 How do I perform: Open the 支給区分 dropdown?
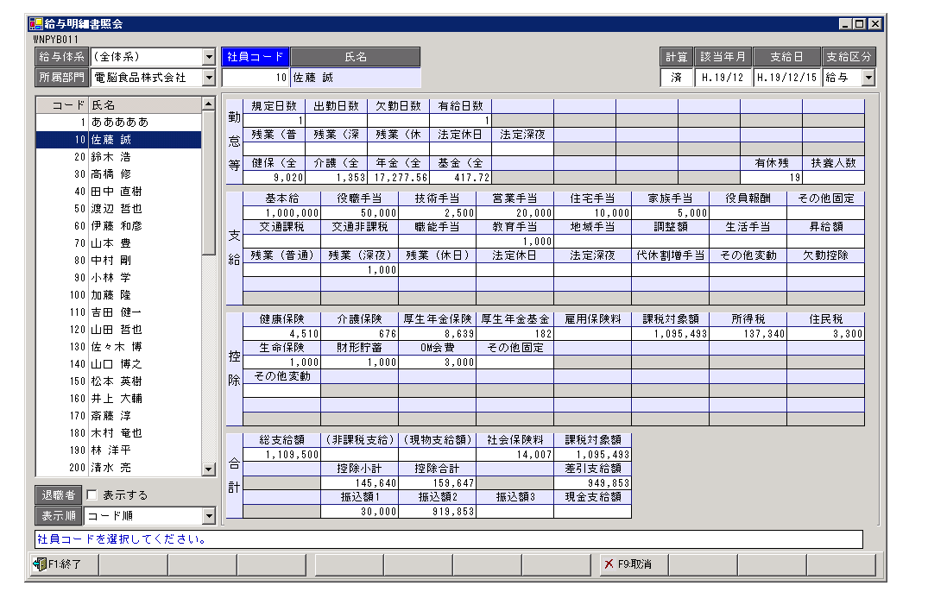868,78
